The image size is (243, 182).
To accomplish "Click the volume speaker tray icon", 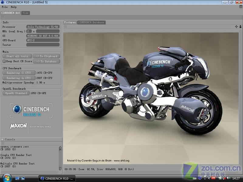I will coord(228,178).
